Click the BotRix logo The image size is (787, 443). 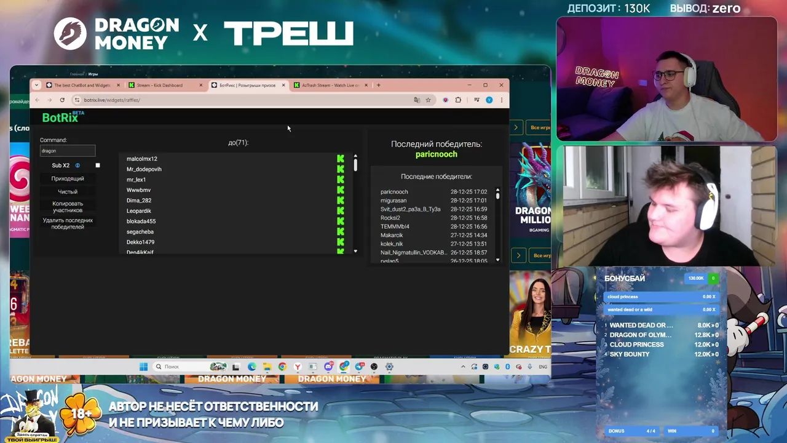tap(63, 117)
